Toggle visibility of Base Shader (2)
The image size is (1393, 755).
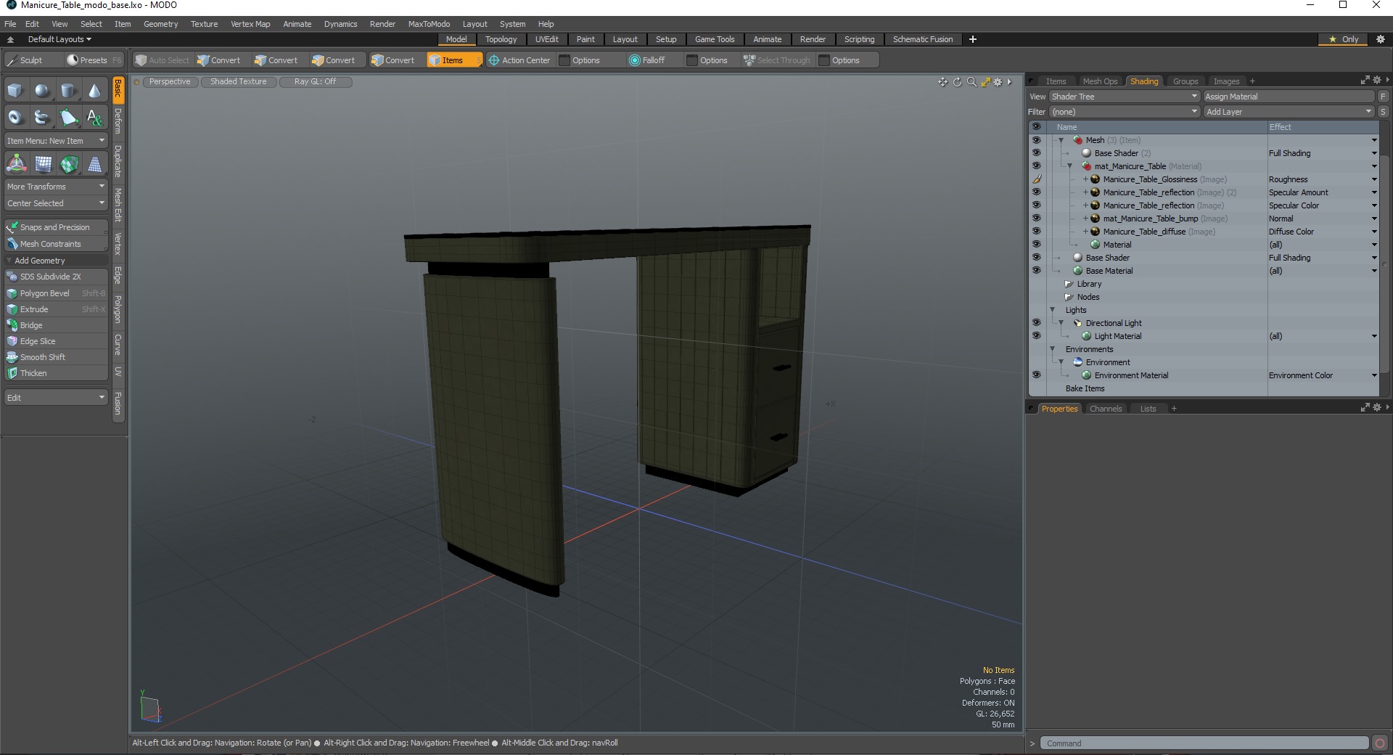1036,153
